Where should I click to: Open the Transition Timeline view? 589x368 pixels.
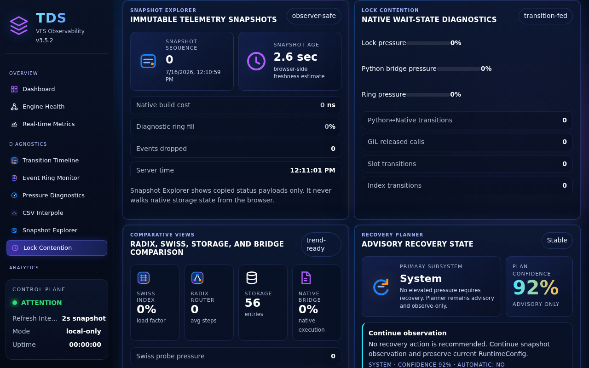pos(57,161)
